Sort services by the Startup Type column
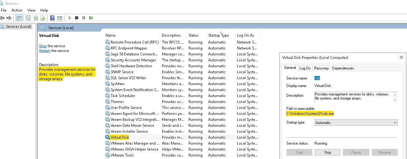 pos(218,35)
